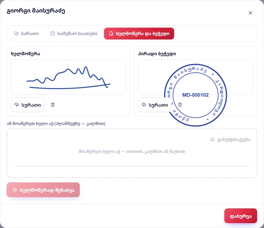Viewport: 264px width, 228px height.
Task: Click the ხელმოწერა section heading
Action: pyautogui.click(x=25, y=54)
